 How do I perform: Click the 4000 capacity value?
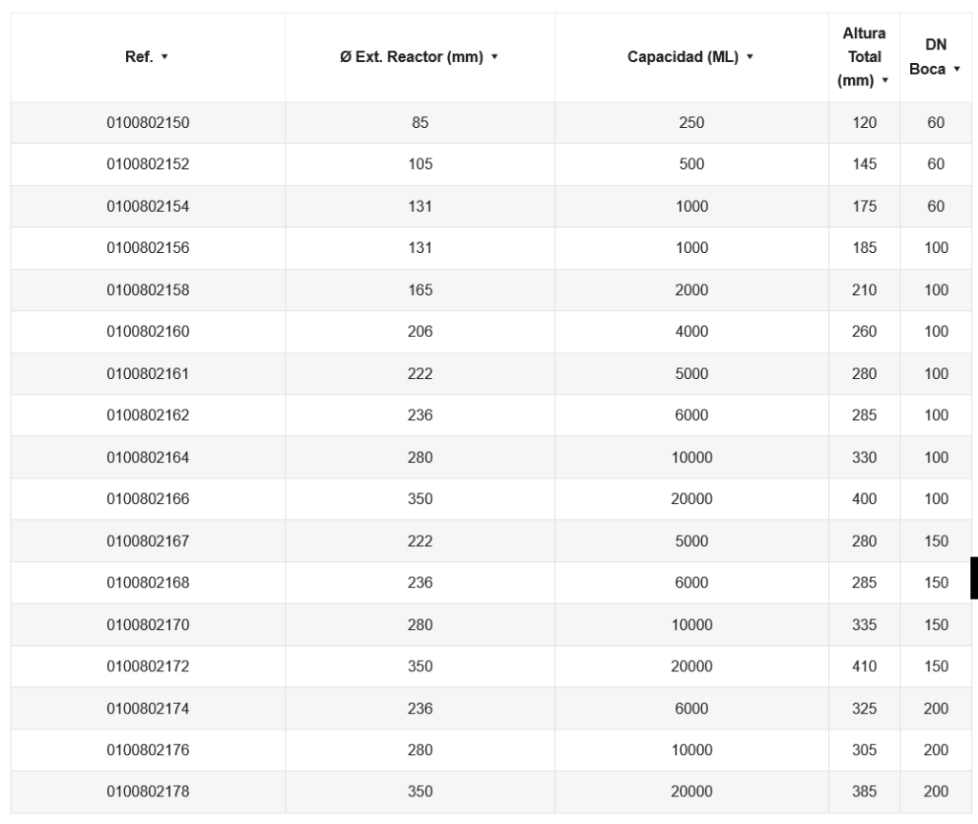[x=691, y=331]
